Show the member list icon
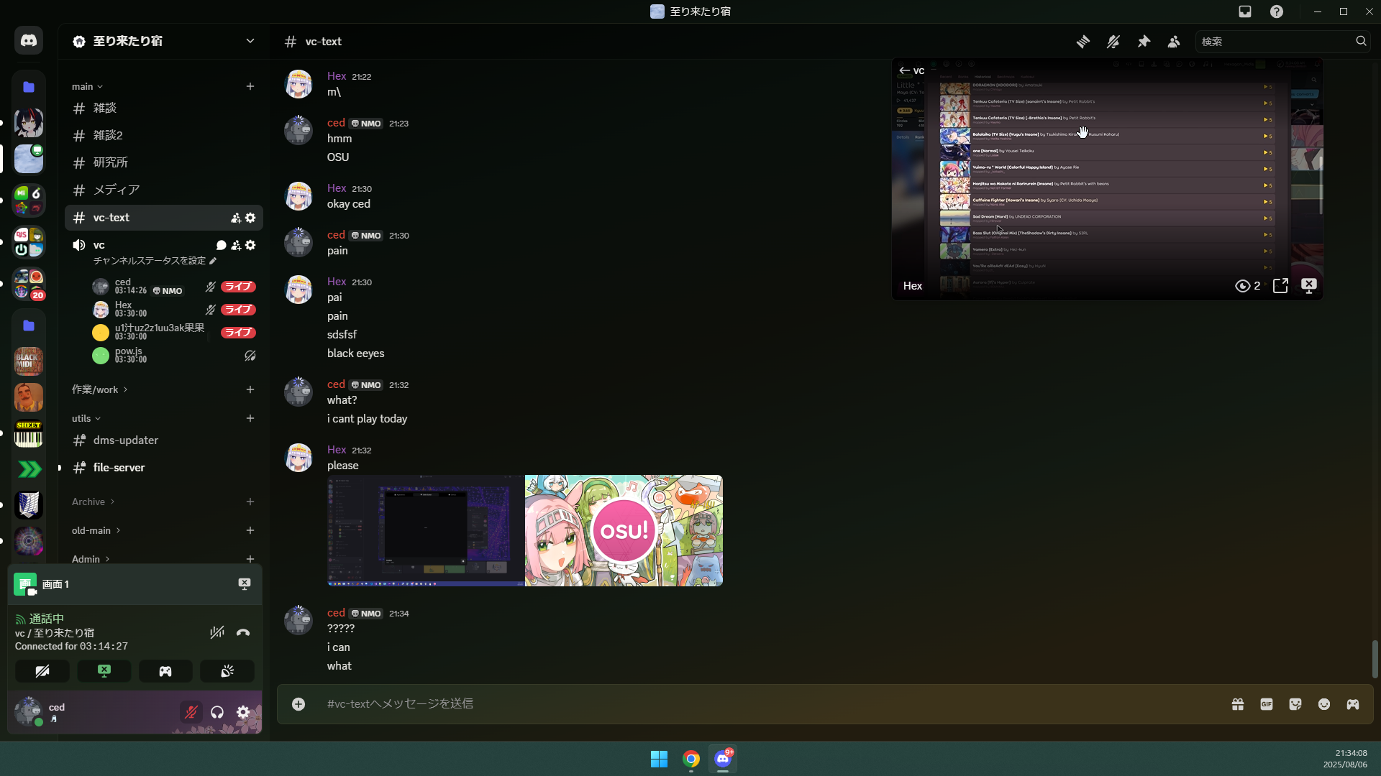Image resolution: width=1381 pixels, height=776 pixels. click(1174, 42)
